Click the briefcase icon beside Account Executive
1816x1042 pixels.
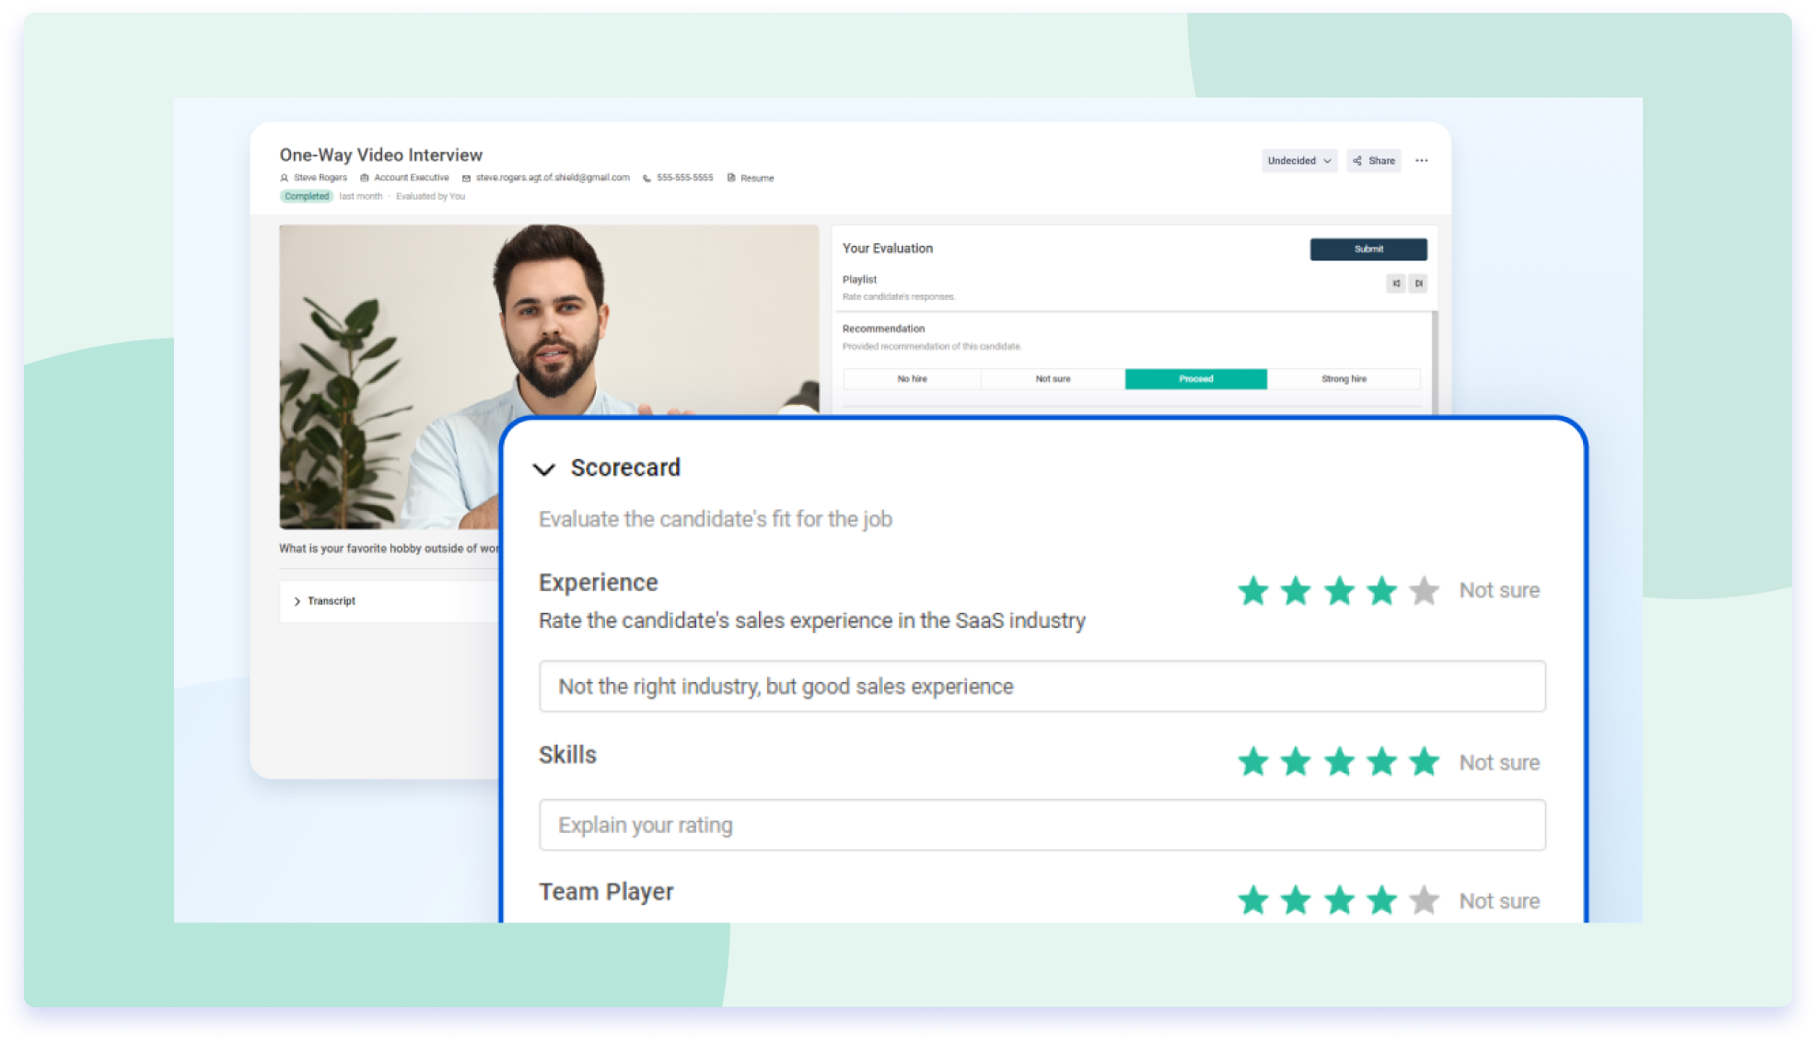click(365, 179)
